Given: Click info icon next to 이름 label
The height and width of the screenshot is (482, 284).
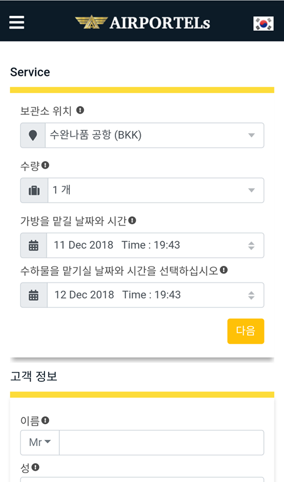Looking at the screenshot, I should coord(45,420).
